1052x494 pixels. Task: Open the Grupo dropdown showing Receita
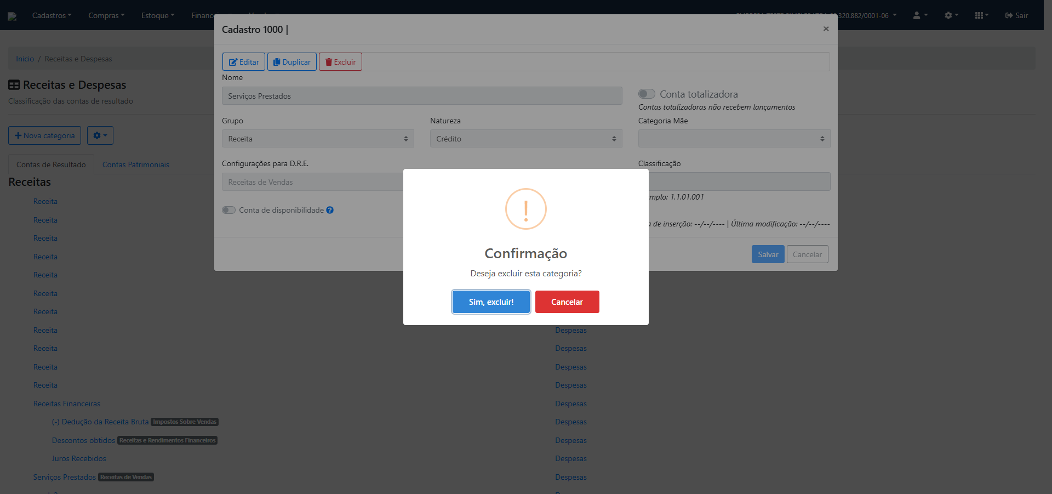point(318,139)
